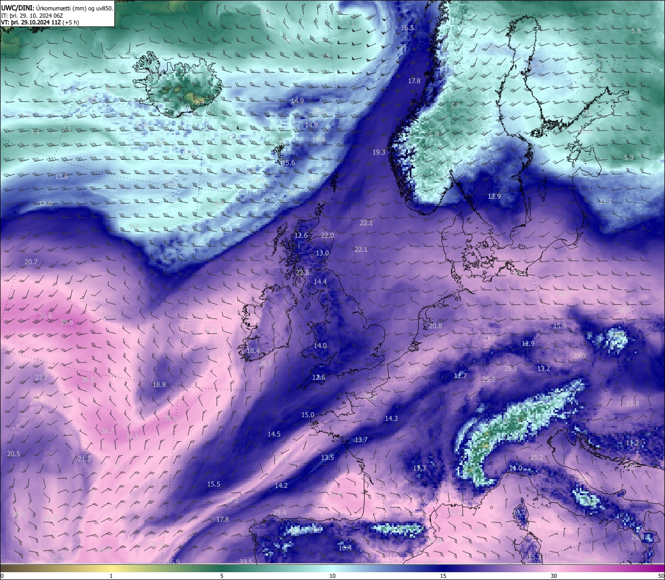Click the map value 15.6
The image size is (665, 580).
tap(288, 163)
